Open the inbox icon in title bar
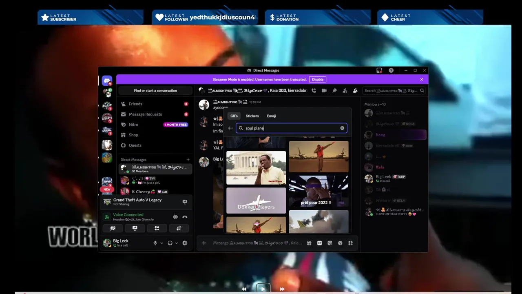 point(379,70)
